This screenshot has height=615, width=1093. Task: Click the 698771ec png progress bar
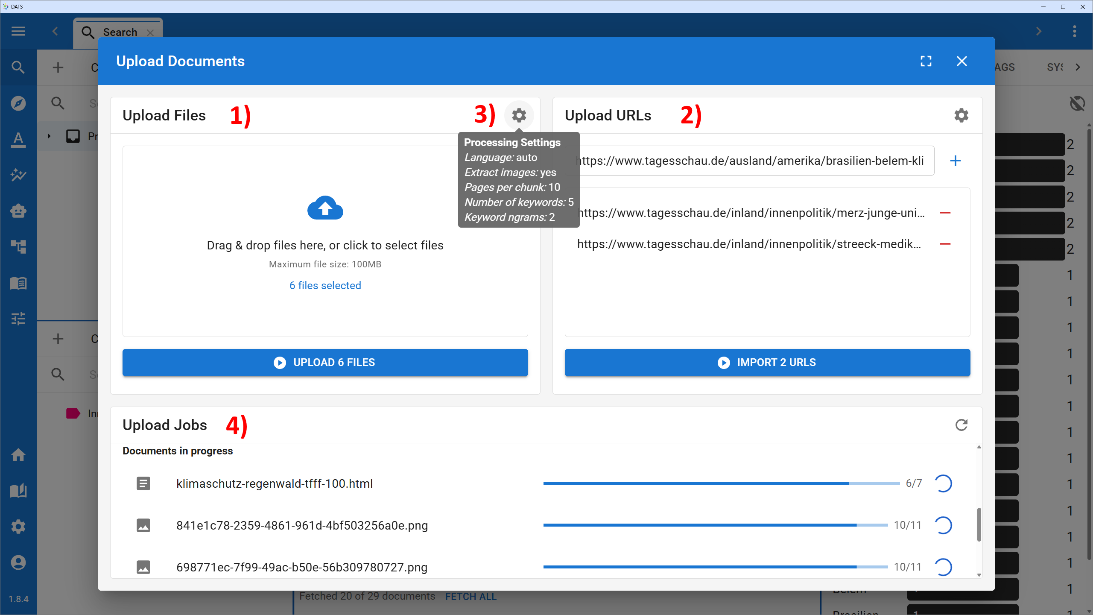point(716,567)
